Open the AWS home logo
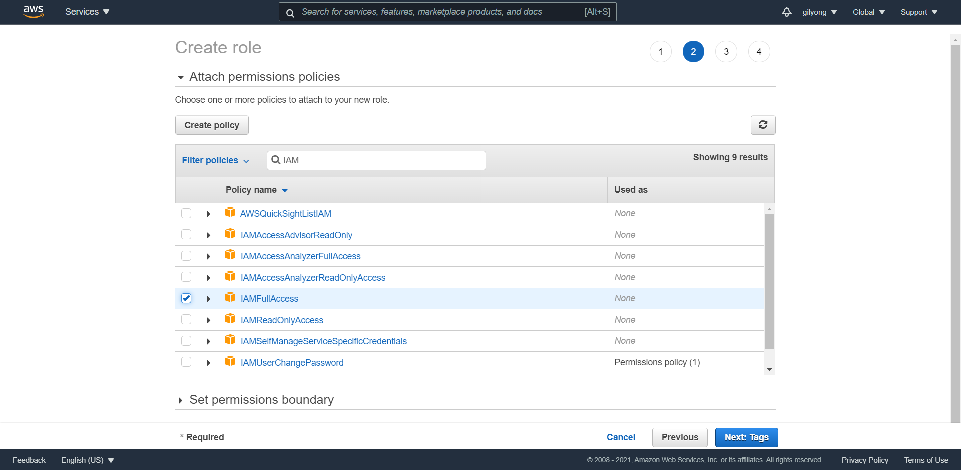 point(34,12)
